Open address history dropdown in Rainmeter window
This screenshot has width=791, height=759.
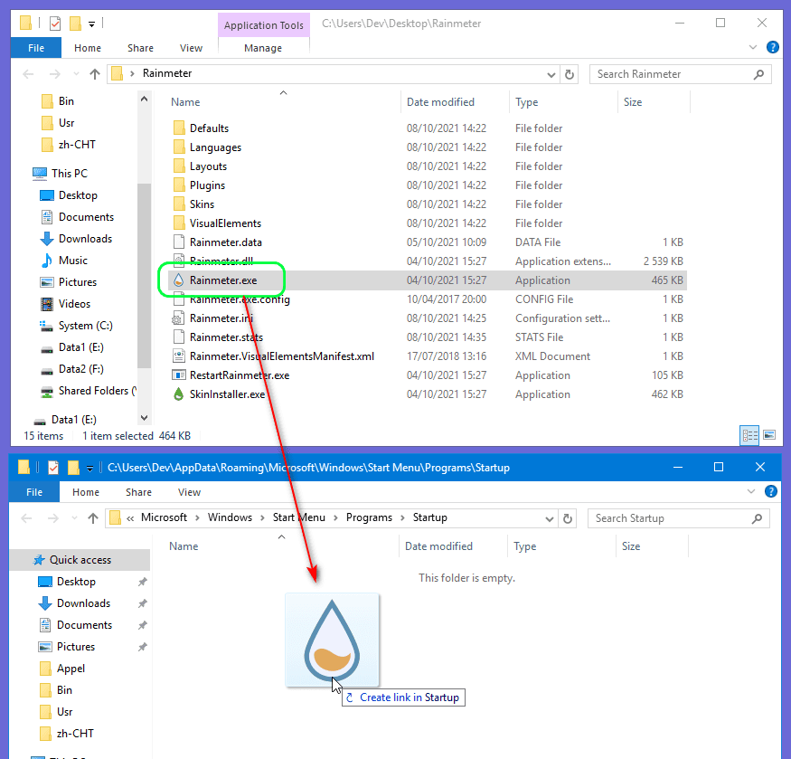[x=550, y=74]
